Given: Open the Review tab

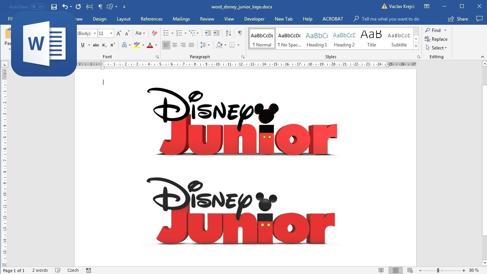Looking at the screenshot, I should click(207, 19).
